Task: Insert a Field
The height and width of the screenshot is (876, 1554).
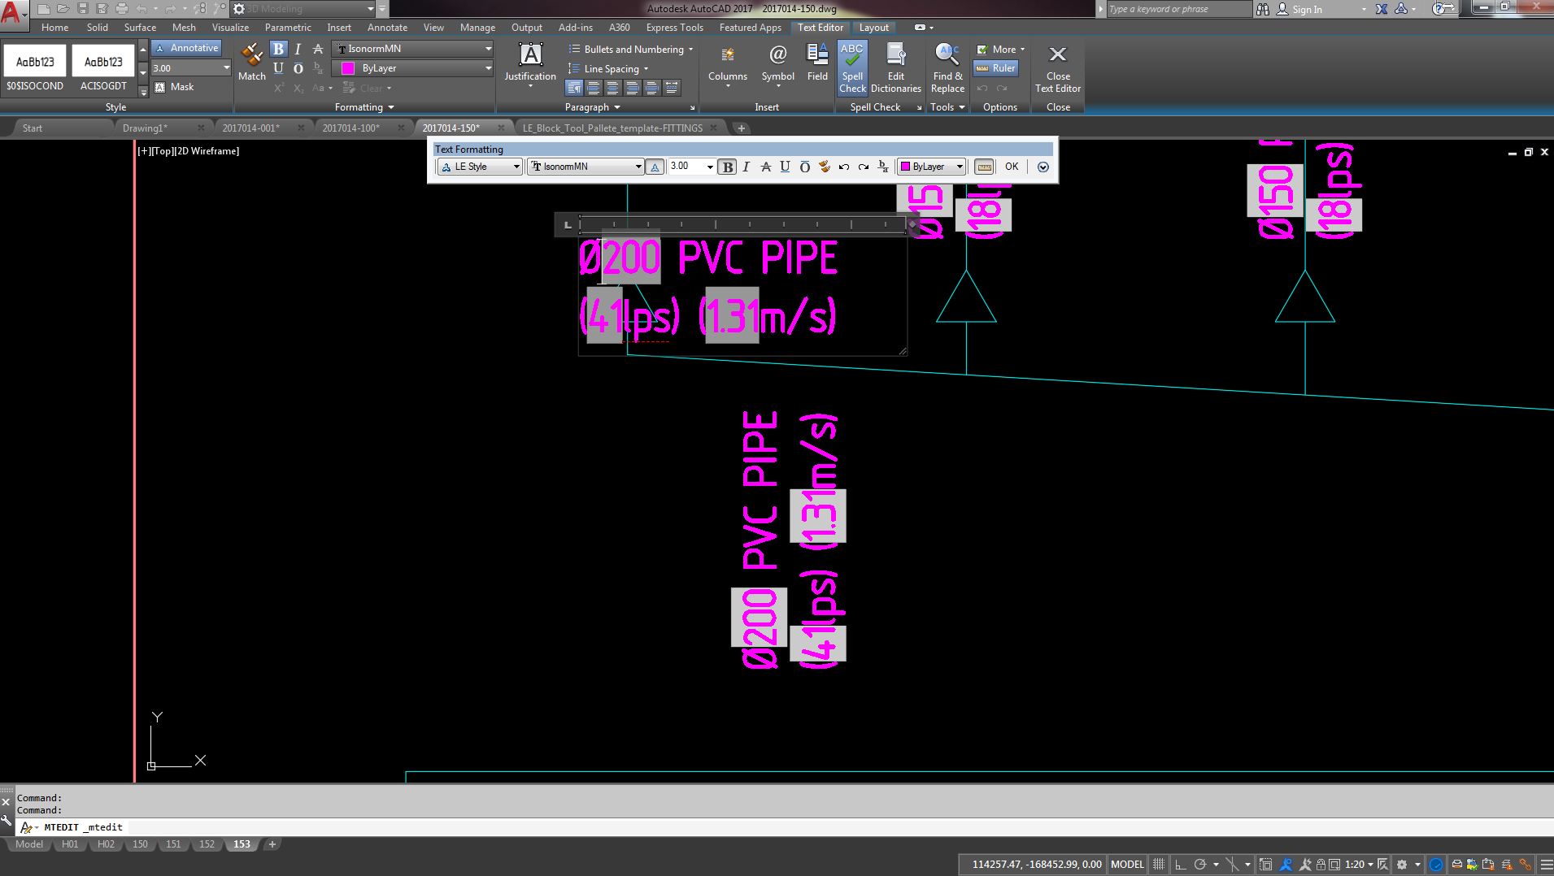Action: pyautogui.click(x=817, y=63)
